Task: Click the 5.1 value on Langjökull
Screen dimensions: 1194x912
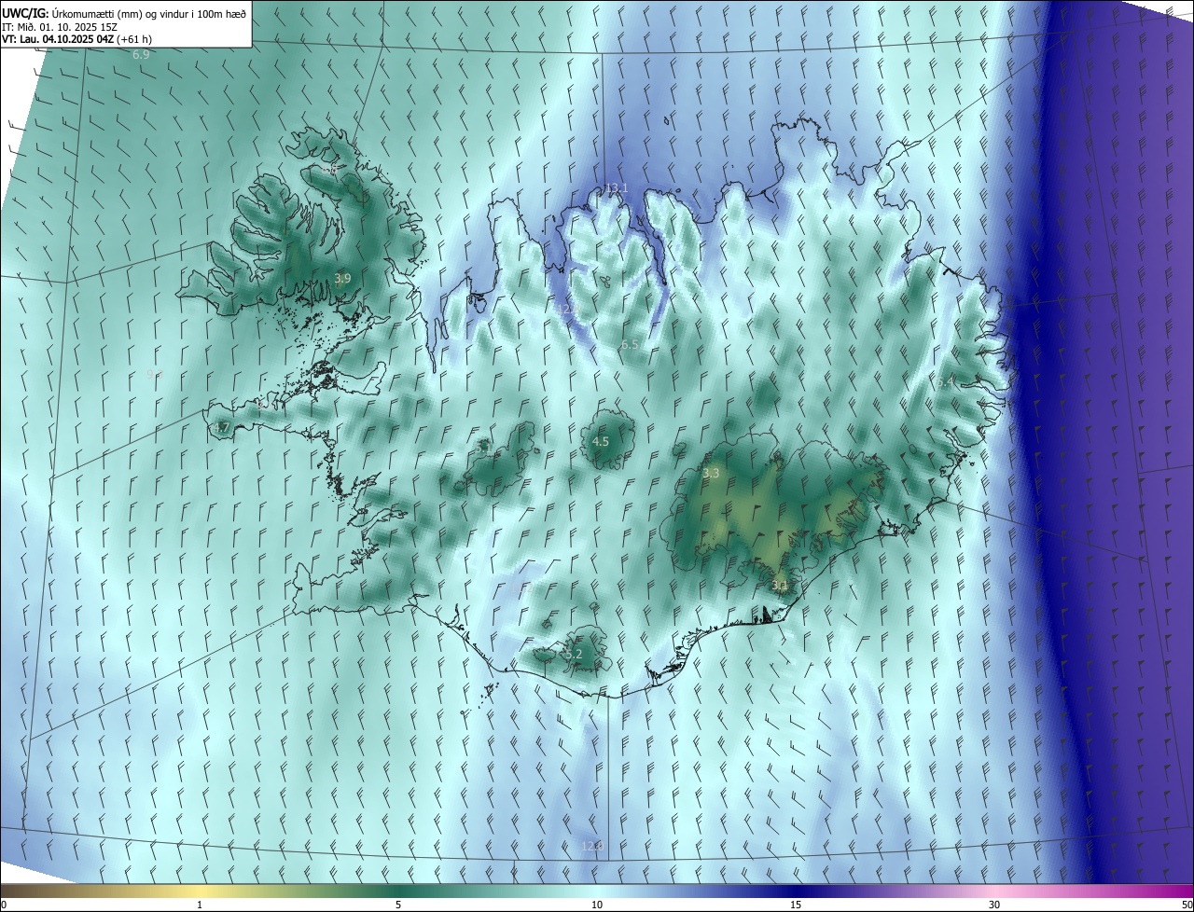Action: click(484, 449)
